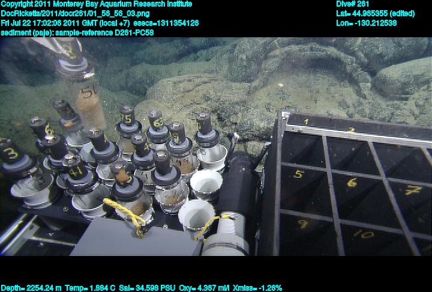The width and height of the screenshot is (432, 292).
Task: Select the file path DocRicketts/2011/docr261/01_56_56_03.png
Action: point(75,14)
